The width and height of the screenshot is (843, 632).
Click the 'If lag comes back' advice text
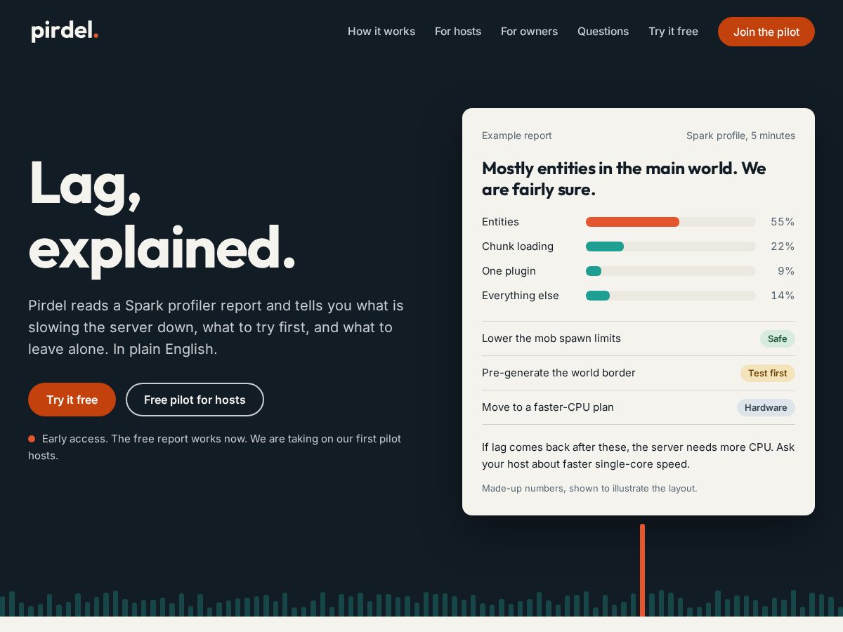point(638,456)
